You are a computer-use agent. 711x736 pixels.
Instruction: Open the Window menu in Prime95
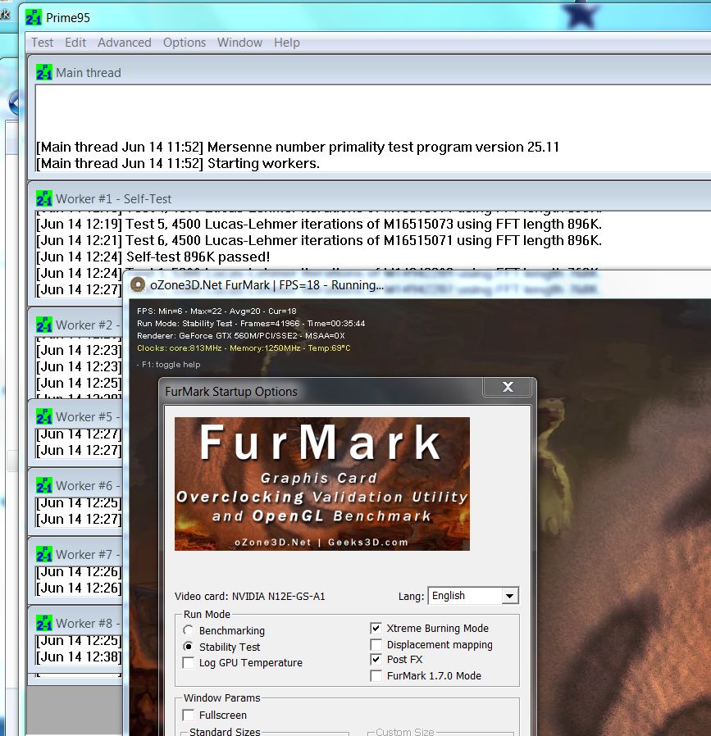pyautogui.click(x=239, y=43)
